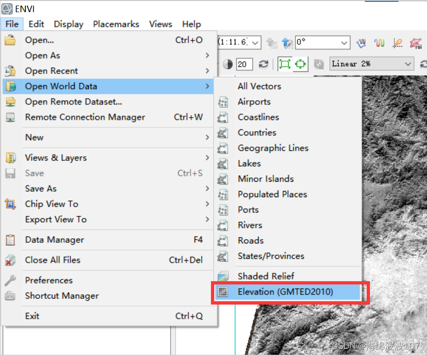The image size is (427, 355).
Task: Click the Open Remote Dataset icon
Action: pos(10,102)
